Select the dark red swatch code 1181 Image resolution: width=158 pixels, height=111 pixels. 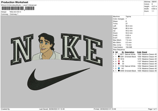pyautogui.click(x=119, y=64)
